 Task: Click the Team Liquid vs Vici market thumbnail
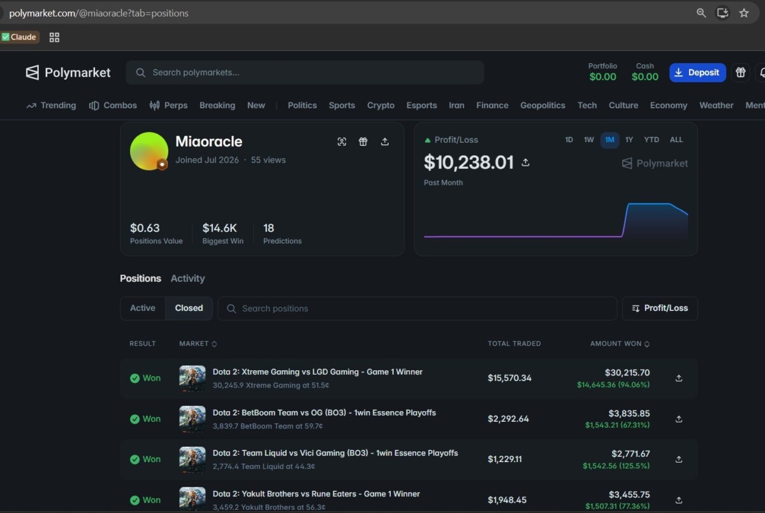click(193, 459)
